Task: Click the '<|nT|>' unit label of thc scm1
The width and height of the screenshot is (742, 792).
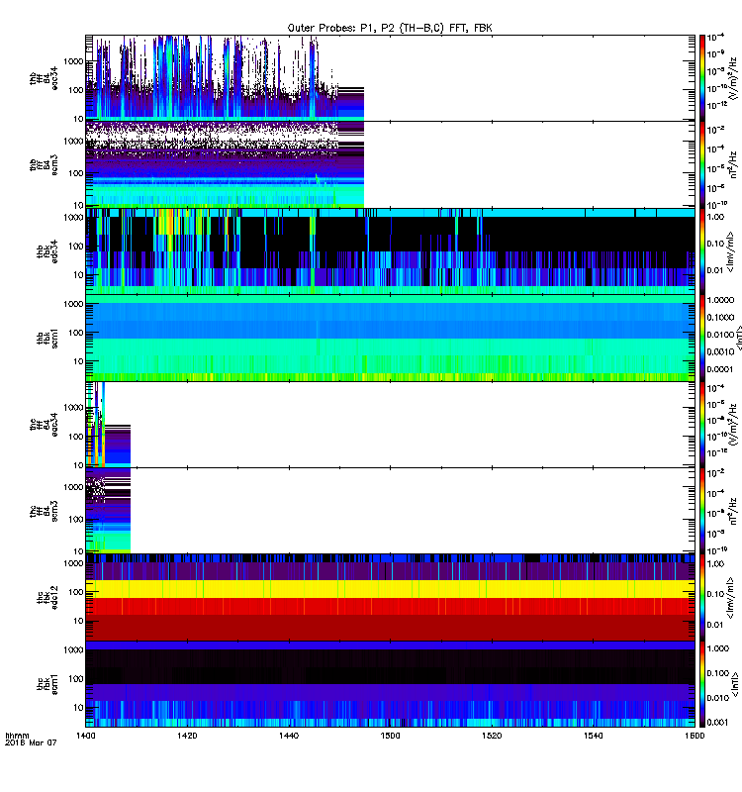Action: [x=735, y=684]
